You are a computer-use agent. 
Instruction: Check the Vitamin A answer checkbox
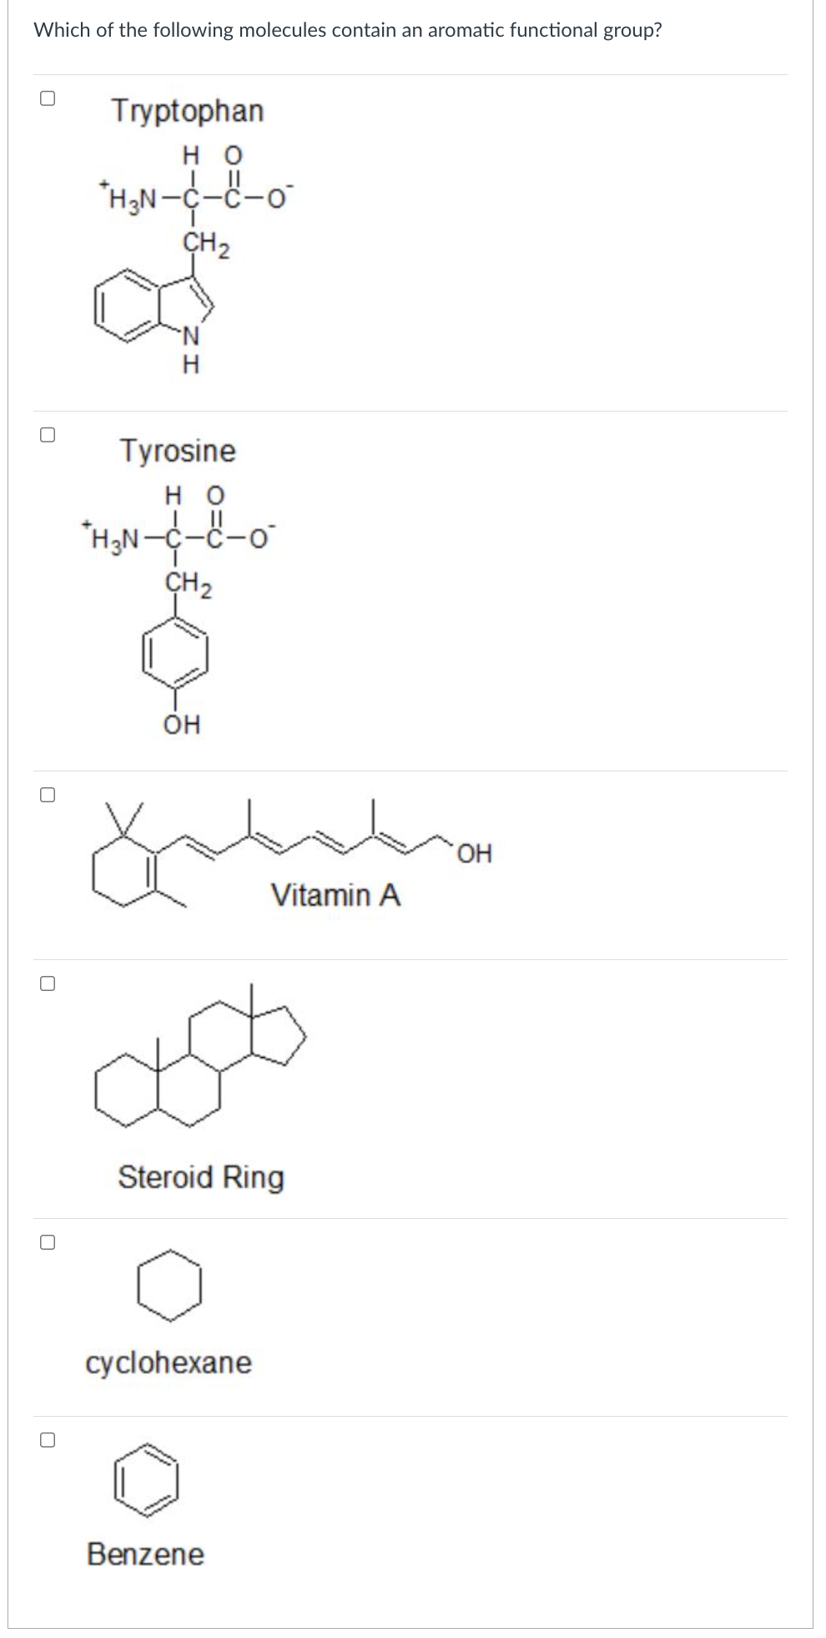tap(48, 796)
